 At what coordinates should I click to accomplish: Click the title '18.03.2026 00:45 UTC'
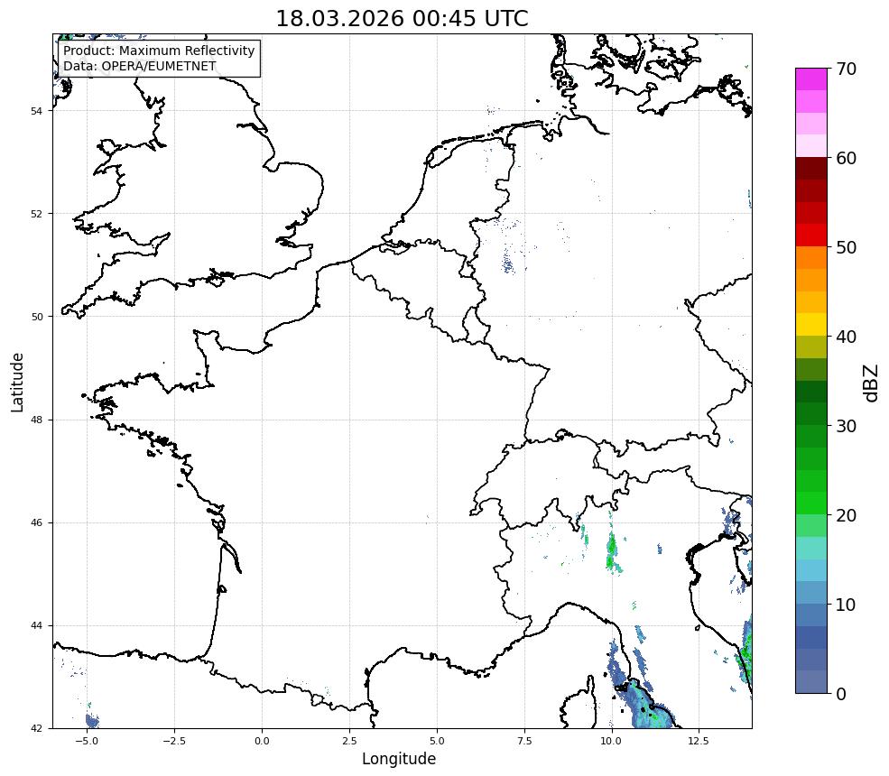coord(402,18)
